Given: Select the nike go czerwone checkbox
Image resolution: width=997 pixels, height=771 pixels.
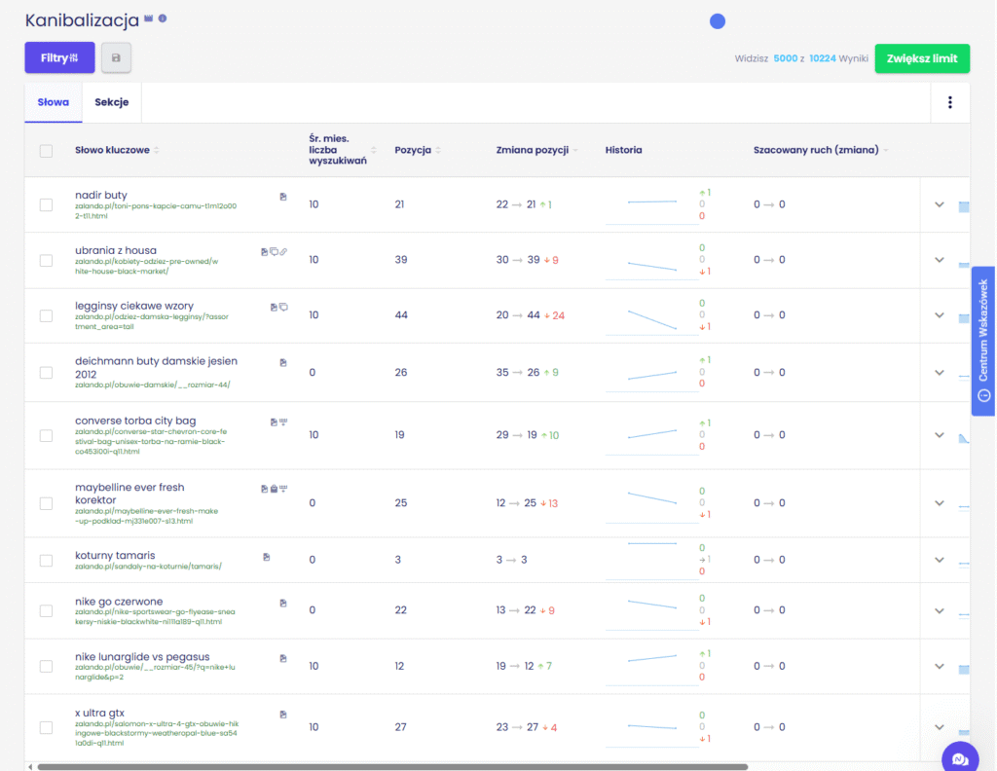Looking at the screenshot, I should (x=46, y=610).
